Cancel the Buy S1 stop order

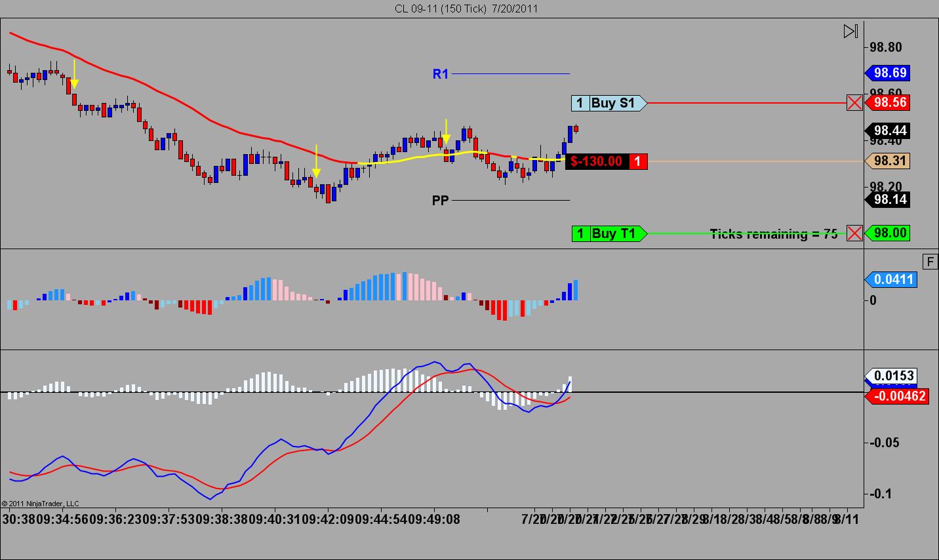[x=854, y=102]
